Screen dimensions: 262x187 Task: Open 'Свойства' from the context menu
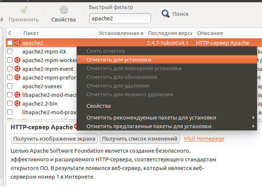[167, 106]
